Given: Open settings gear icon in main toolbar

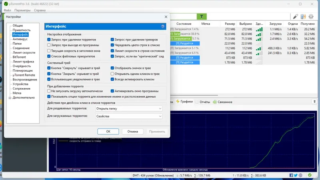Looking at the screenshot, I should click(x=311, y=16).
